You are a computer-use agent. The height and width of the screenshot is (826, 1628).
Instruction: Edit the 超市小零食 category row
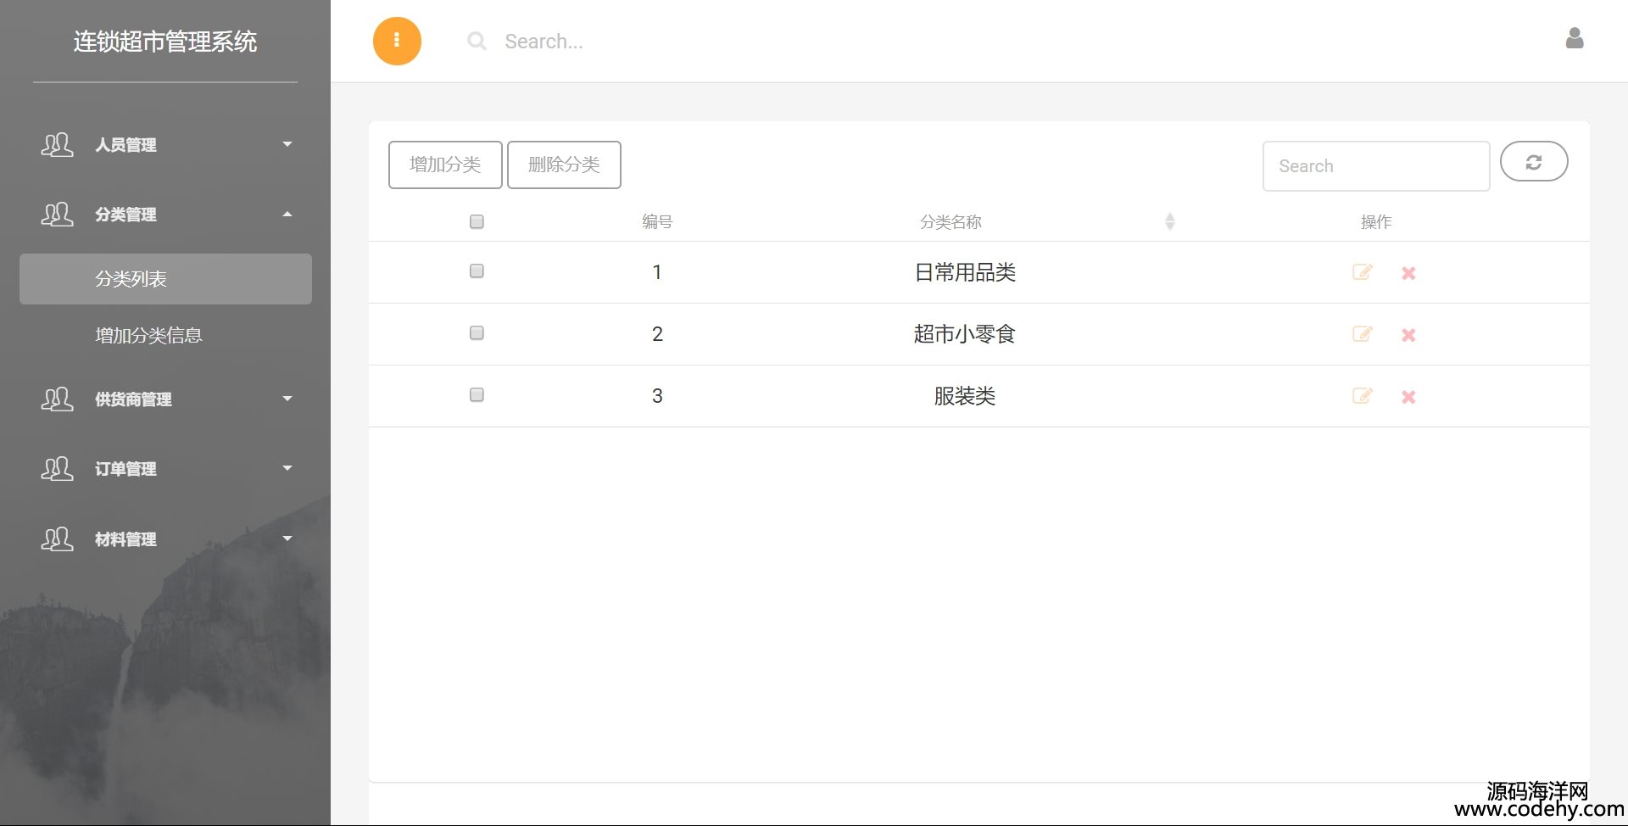point(1362,334)
